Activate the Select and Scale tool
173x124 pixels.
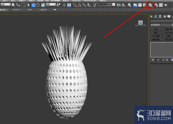(x=43, y=5)
